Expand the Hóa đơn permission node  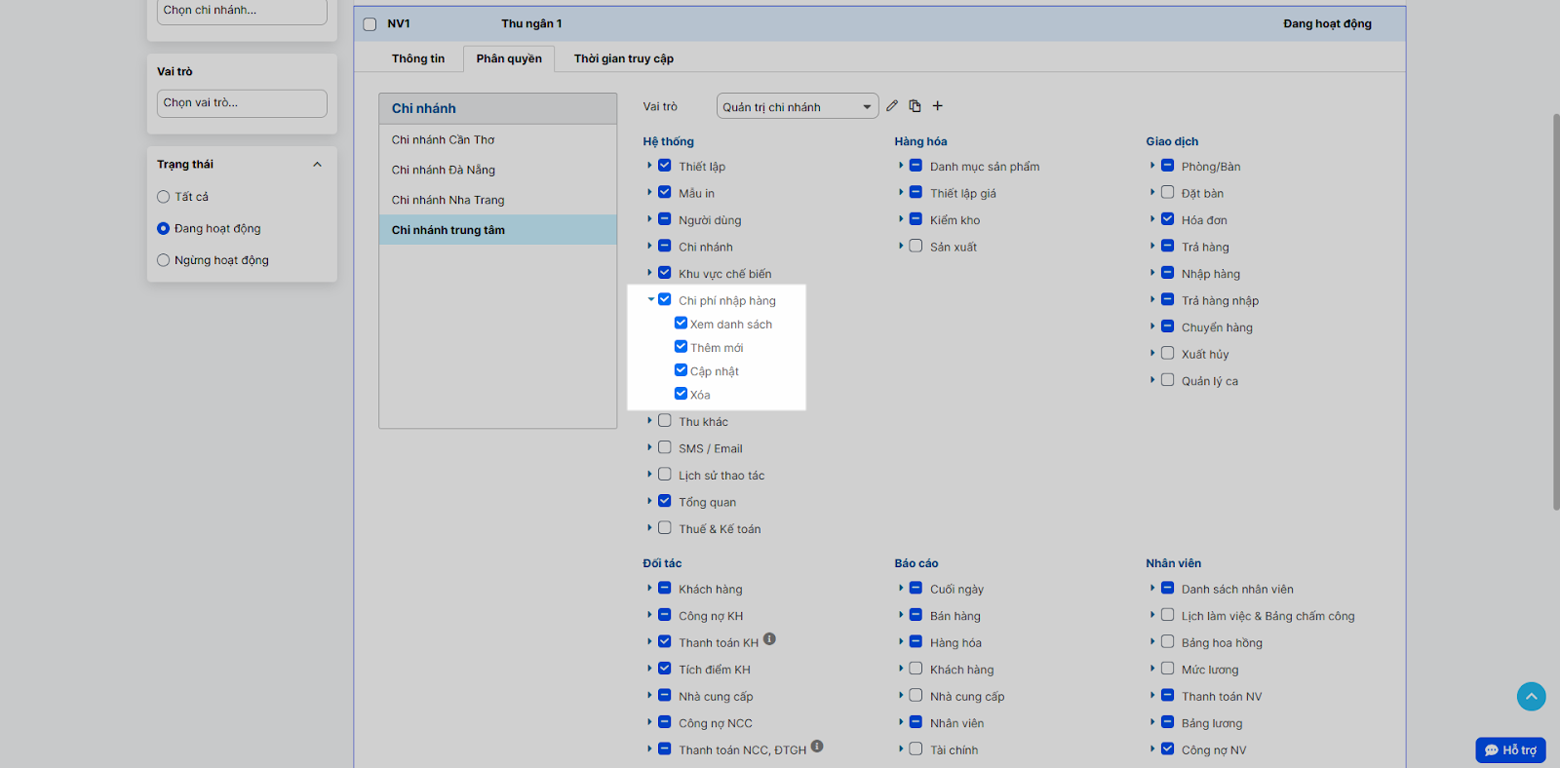pos(1152,219)
